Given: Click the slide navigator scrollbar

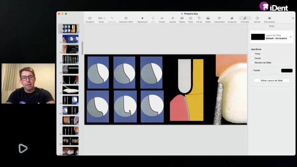Looking at the screenshot, I should (x=82, y=48).
